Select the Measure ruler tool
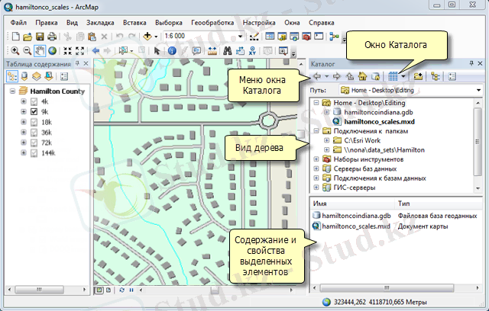 pyautogui.click(x=212, y=51)
